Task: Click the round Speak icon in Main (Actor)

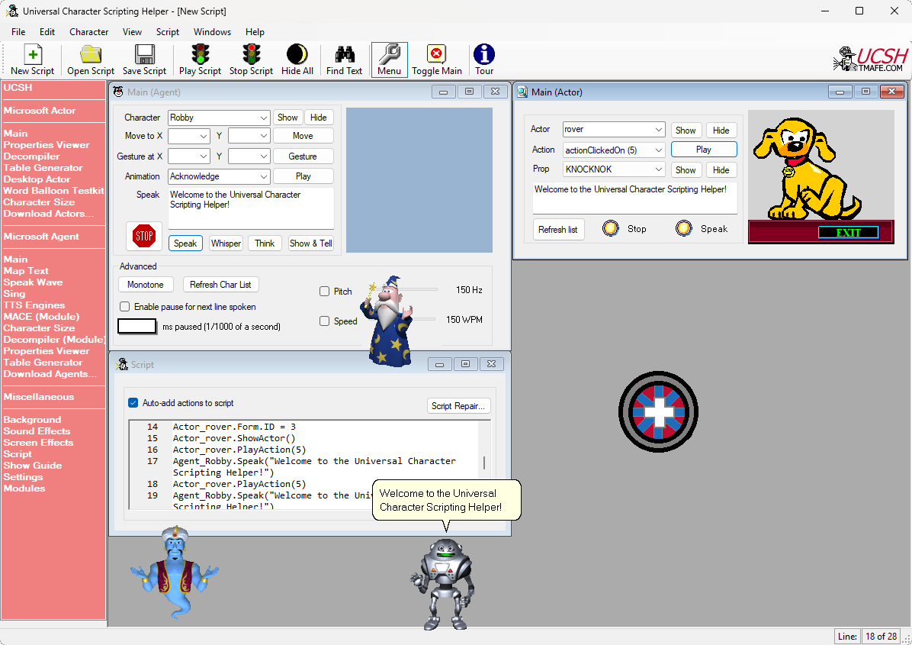Action: pos(684,228)
